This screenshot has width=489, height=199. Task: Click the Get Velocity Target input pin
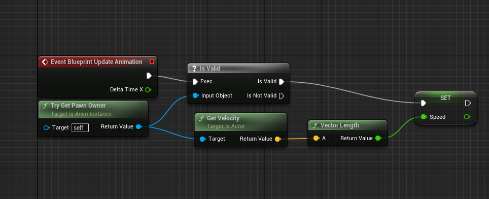click(203, 139)
